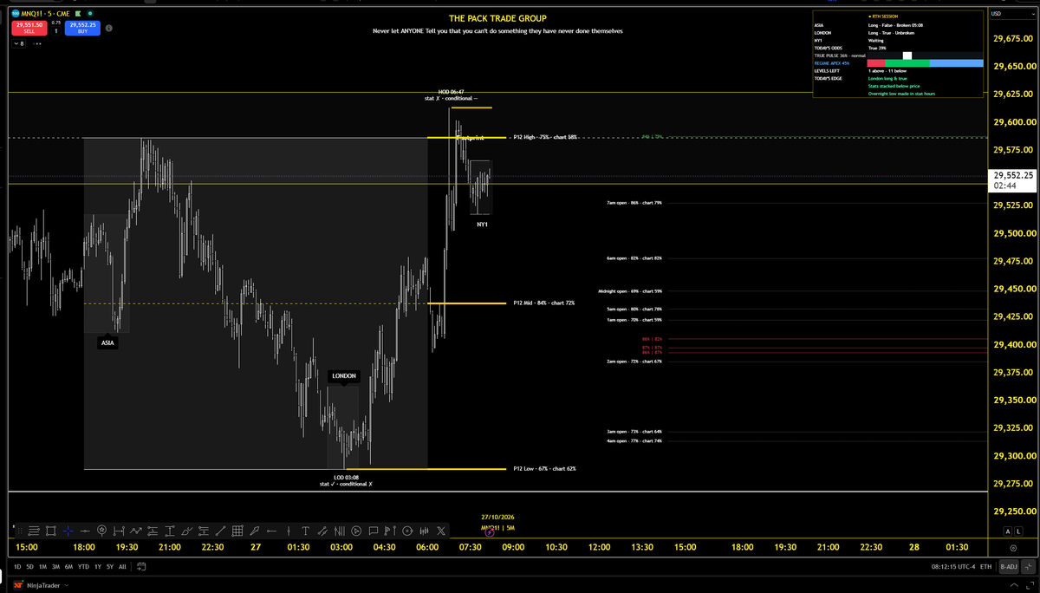Click the circled star favorites icon
The height and width of the screenshot is (593, 1040).
101,531
